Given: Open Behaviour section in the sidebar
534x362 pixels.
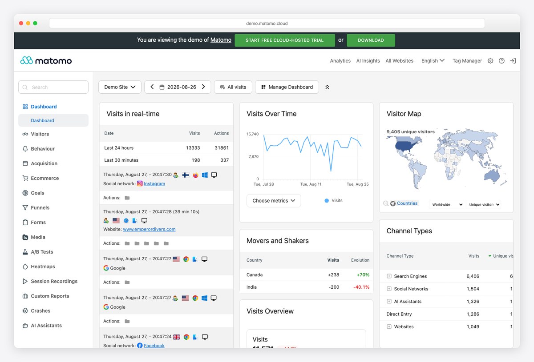Looking at the screenshot, I should (x=53, y=149).
